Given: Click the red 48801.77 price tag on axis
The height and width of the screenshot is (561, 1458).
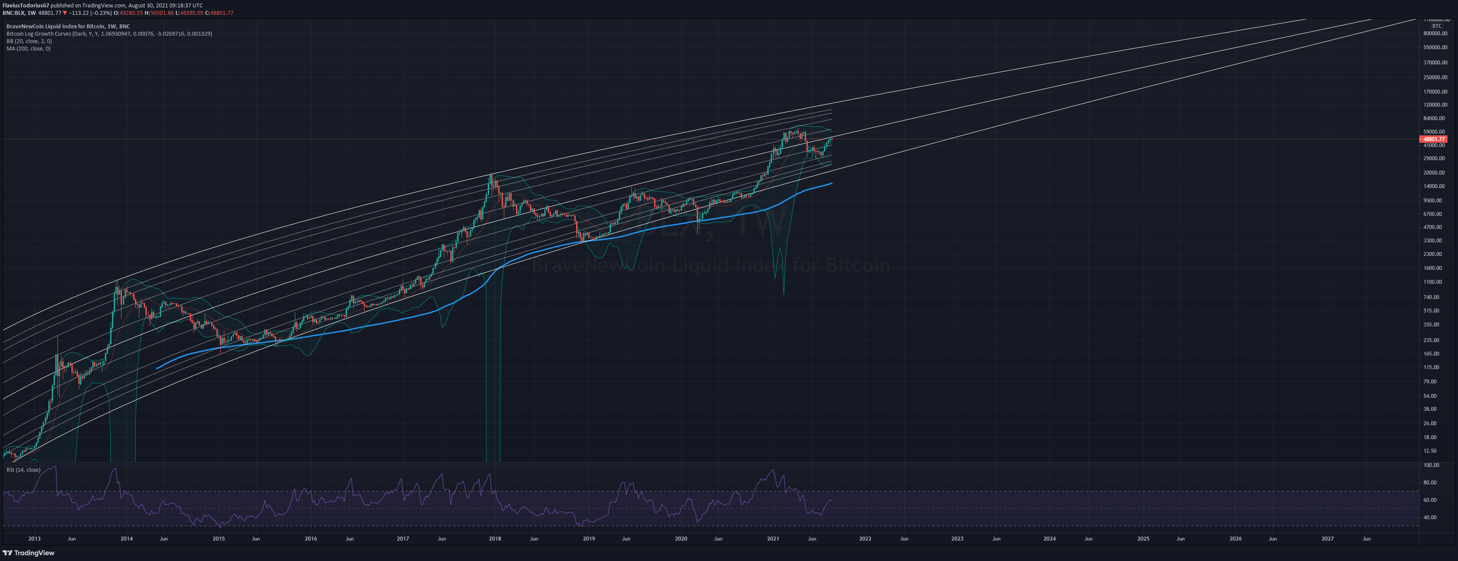Looking at the screenshot, I should (x=1434, y=139).
